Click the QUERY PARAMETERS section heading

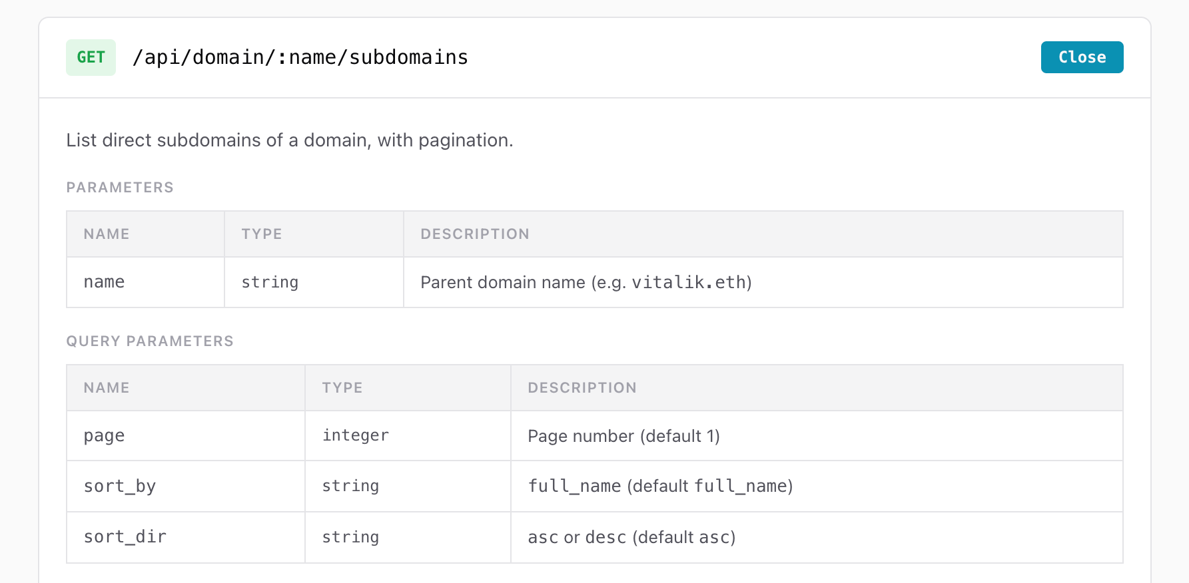click(x=150, y=341)
